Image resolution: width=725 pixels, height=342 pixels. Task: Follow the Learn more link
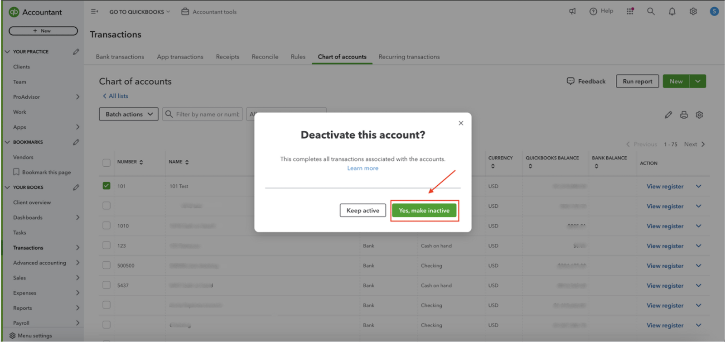click(x=363, y=168)
